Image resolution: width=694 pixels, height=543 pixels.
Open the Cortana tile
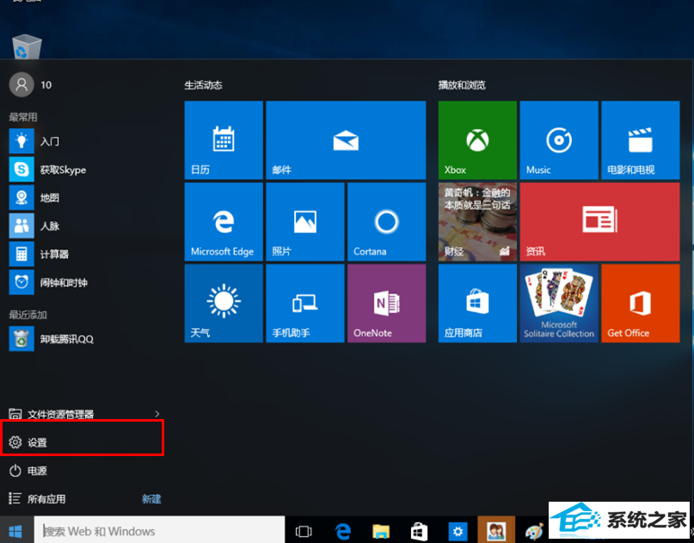tap(386, 221)
